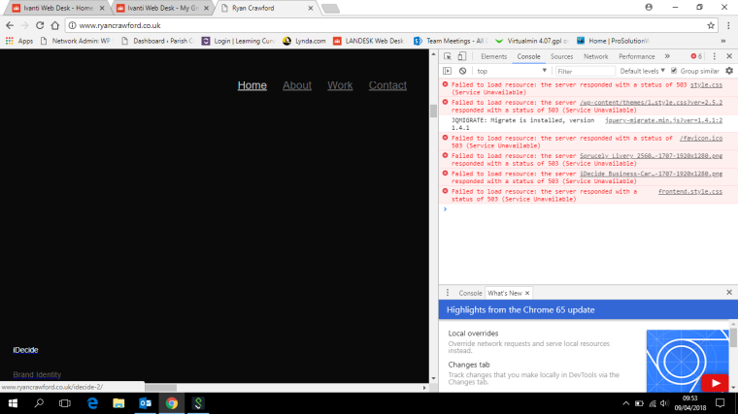Image resolution: width=738 pixels, height=414 pixels.
Task: Switch to the Network tab
Action: tap(595, 57)
